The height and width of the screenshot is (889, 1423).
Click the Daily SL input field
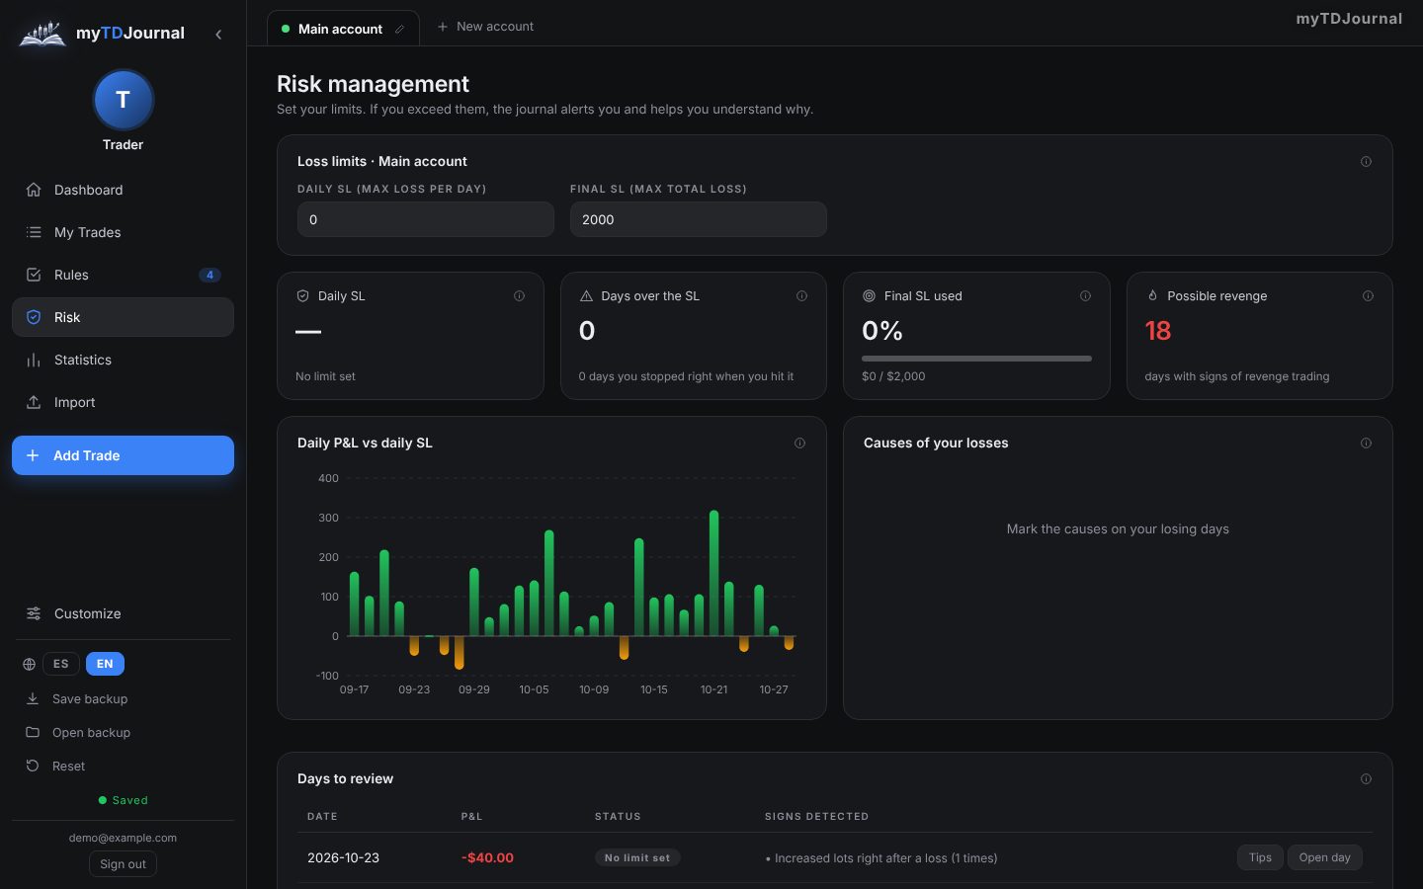[x=426, y=219]
